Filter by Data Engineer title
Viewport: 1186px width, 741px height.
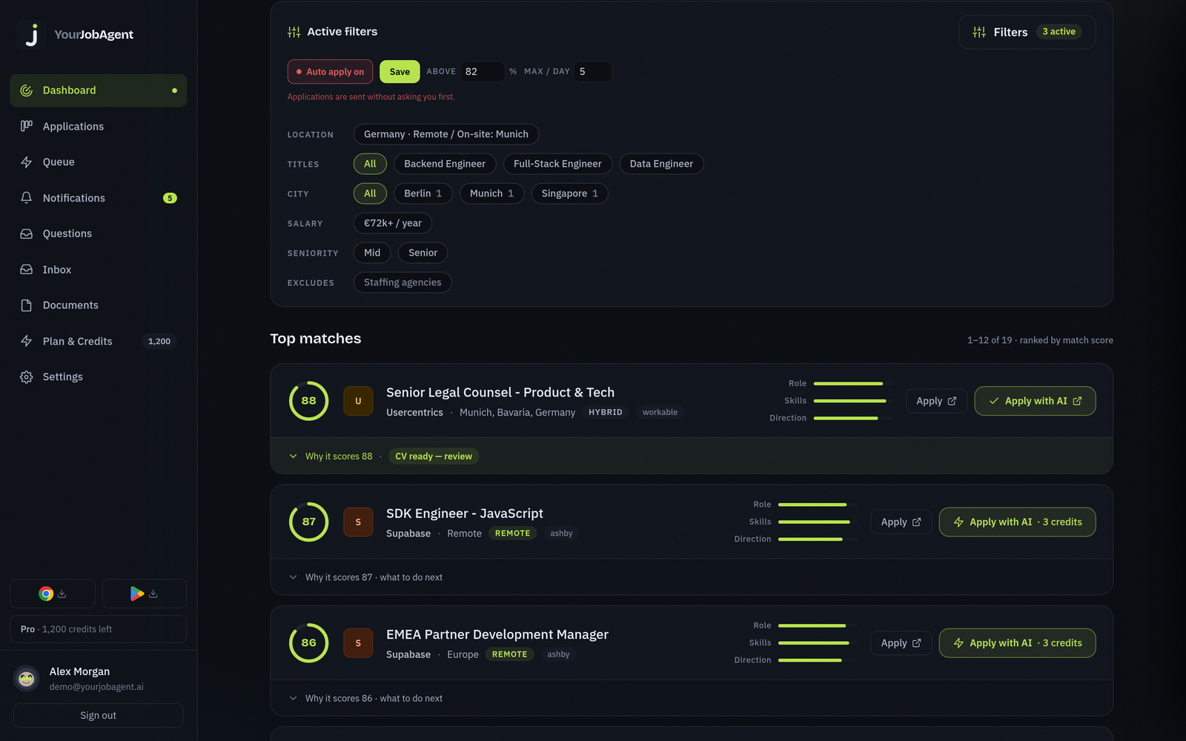(661, 164)
